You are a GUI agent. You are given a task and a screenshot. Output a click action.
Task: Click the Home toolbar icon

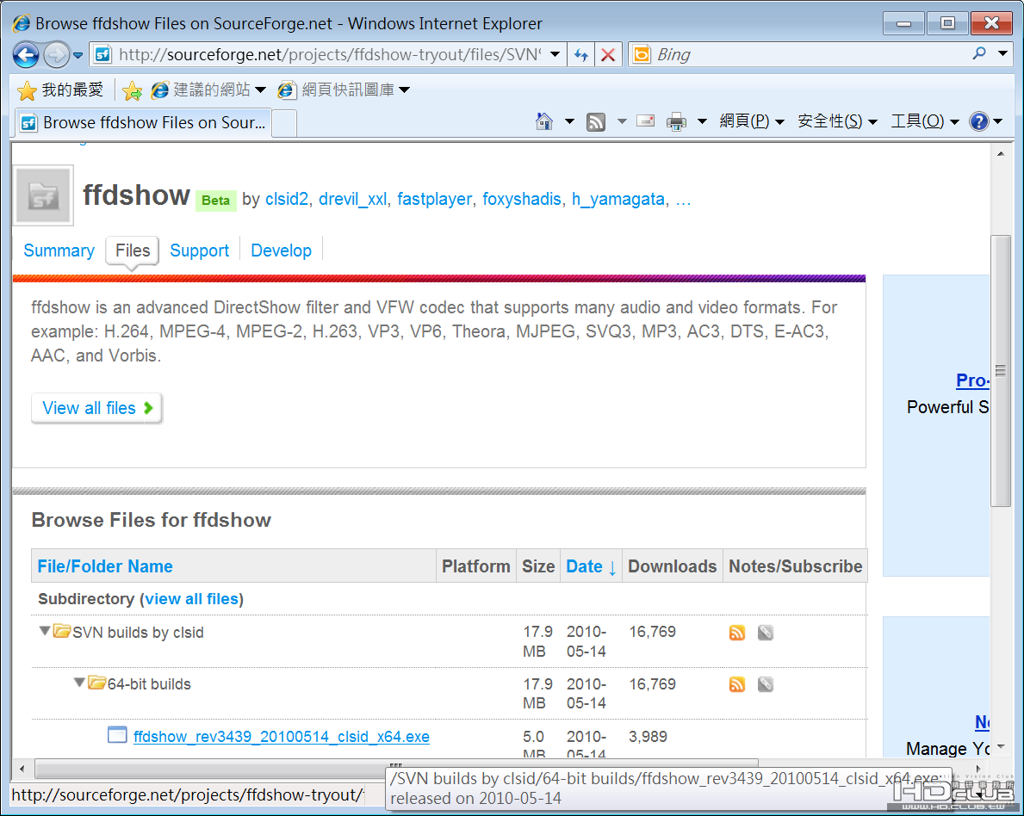[544, 121]
